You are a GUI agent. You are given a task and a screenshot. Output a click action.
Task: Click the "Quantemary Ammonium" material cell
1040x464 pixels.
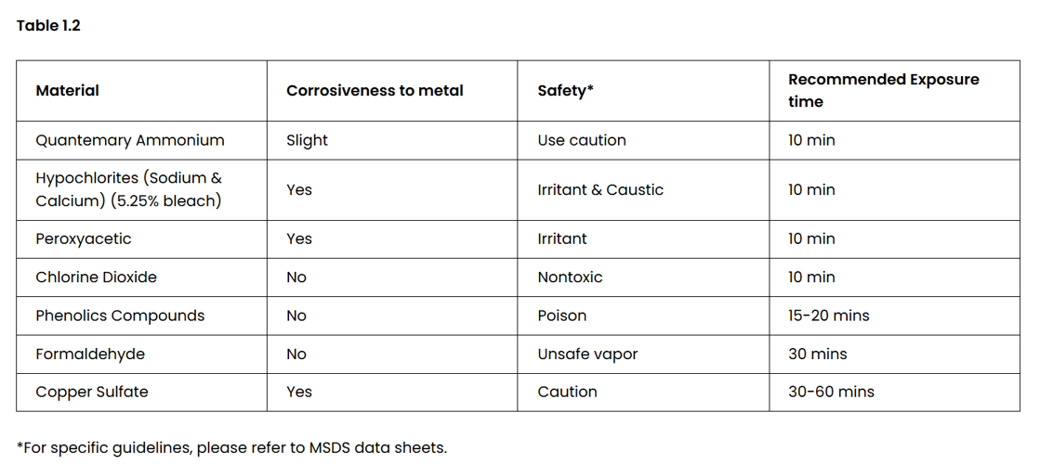point(130,140)
